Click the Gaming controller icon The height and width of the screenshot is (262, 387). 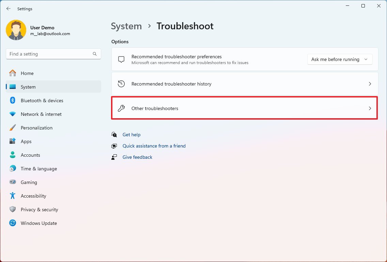coord(13,182)
